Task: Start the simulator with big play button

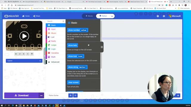Action: coord(24,36)
